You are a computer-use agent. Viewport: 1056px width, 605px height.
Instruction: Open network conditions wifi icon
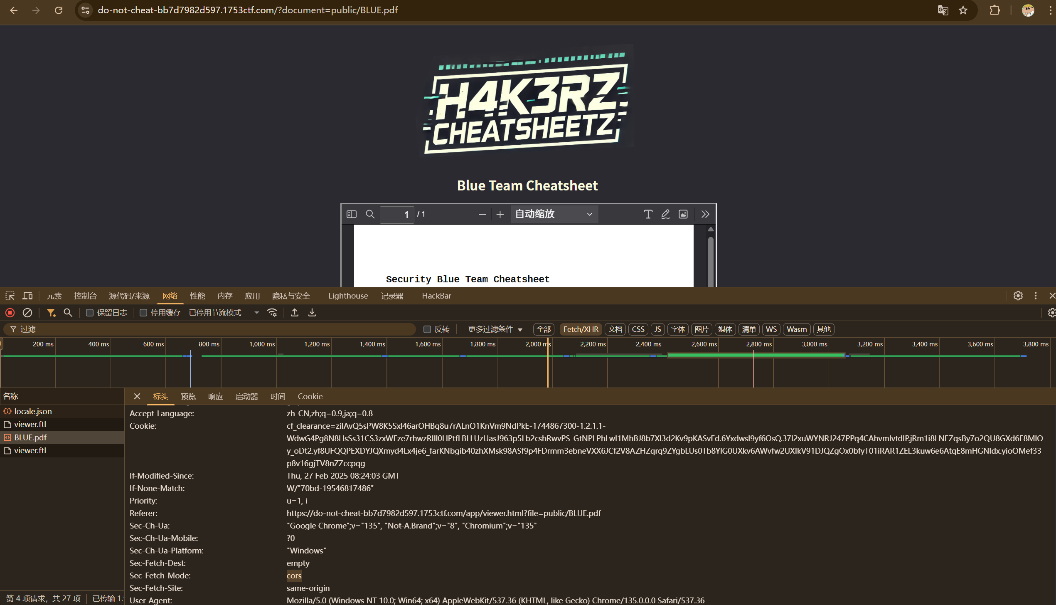click(272, 313)
